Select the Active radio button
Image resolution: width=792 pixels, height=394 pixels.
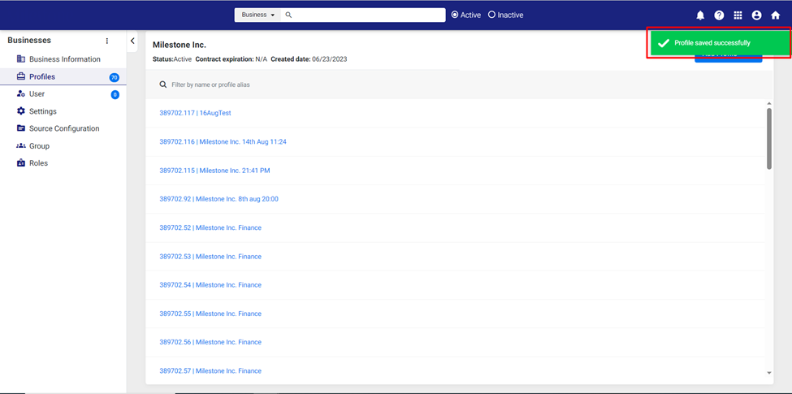455,15
